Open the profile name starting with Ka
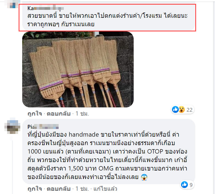 (x=45, y=8)
